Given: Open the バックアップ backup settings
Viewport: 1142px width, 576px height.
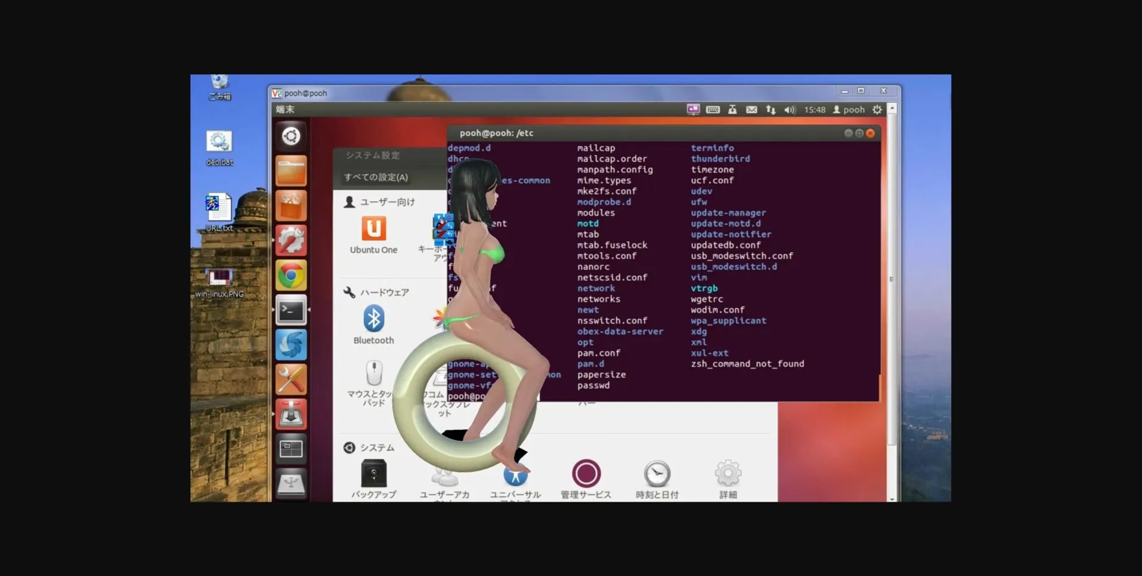Looking at the screenshot, I should tap(374, 479).
